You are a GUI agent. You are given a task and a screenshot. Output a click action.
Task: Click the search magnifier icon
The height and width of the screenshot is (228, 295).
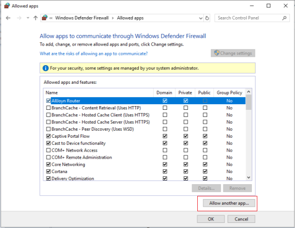pos(284,18)
